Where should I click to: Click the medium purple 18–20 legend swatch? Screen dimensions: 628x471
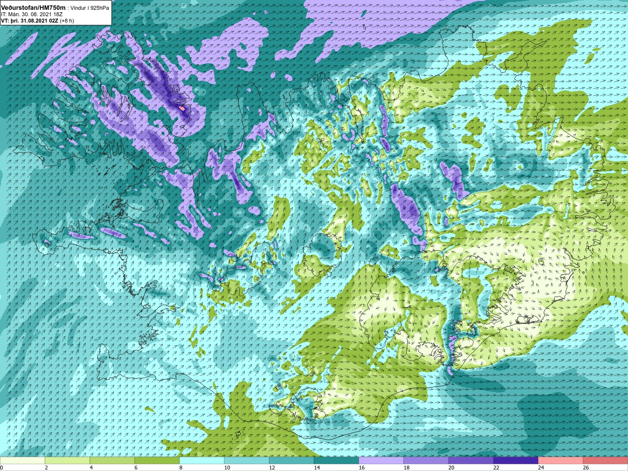click(426, 461)
